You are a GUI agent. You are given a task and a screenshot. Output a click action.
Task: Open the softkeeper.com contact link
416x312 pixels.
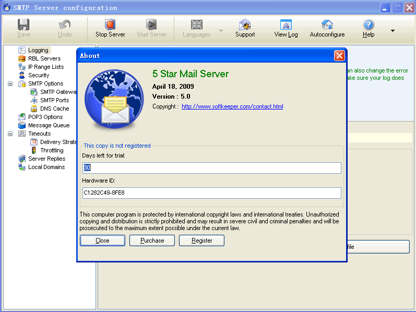pyautogui.click(x=232, y=106)
